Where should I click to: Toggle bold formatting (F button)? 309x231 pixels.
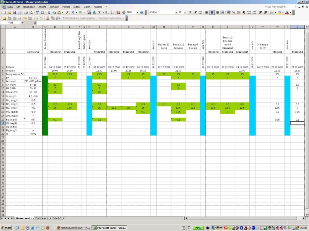(190, 13)
